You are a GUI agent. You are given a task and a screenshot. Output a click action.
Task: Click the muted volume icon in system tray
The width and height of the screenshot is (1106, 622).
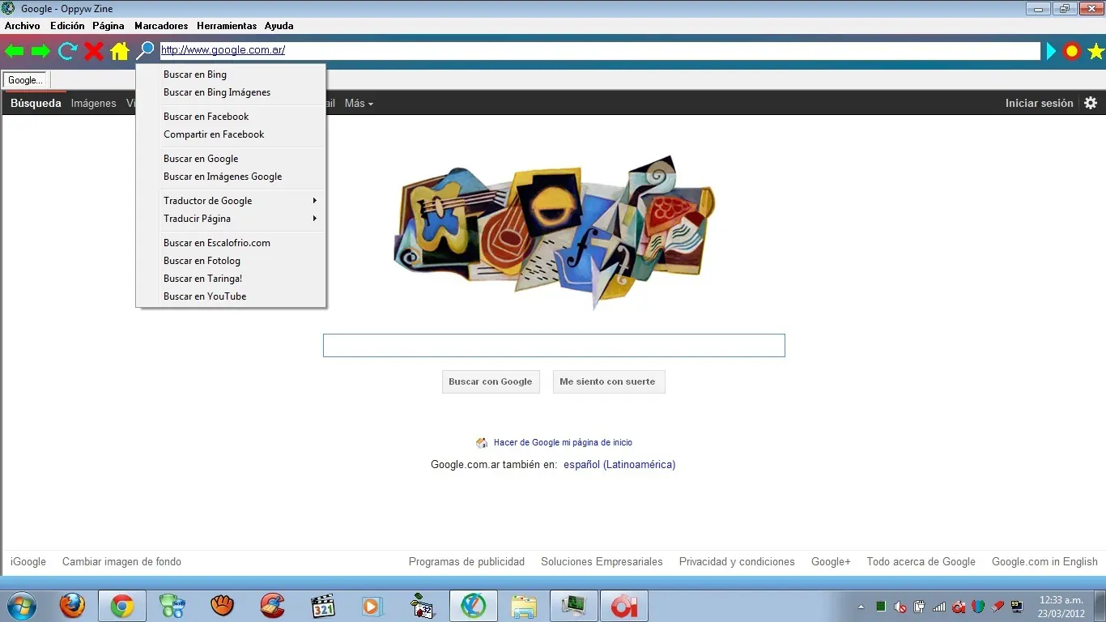click(900, 607)
